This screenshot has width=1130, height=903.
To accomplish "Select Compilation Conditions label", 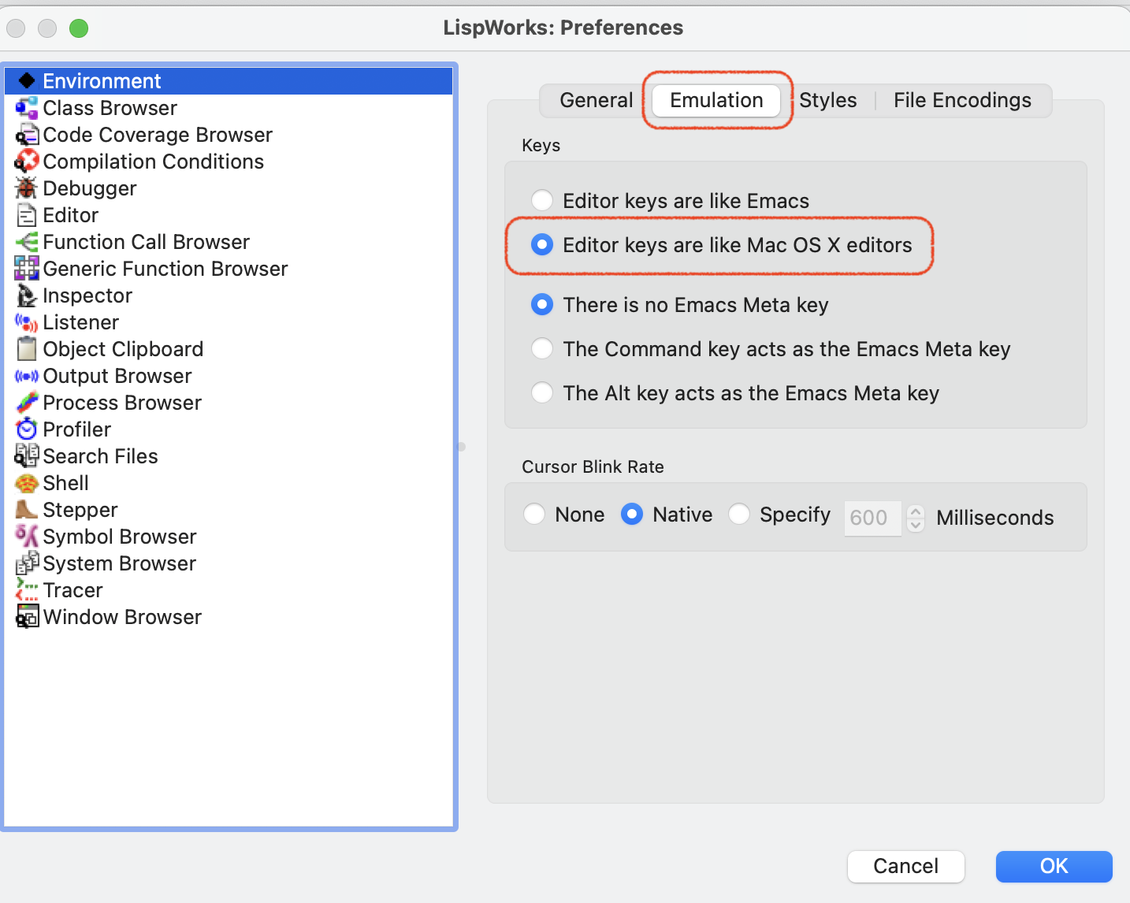I will [154, 162].
